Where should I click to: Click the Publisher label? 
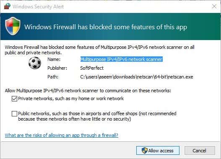57,68
